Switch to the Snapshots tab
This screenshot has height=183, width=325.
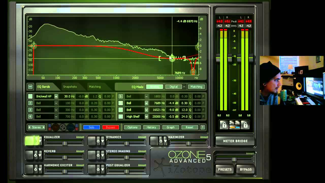tap(70, 87)
